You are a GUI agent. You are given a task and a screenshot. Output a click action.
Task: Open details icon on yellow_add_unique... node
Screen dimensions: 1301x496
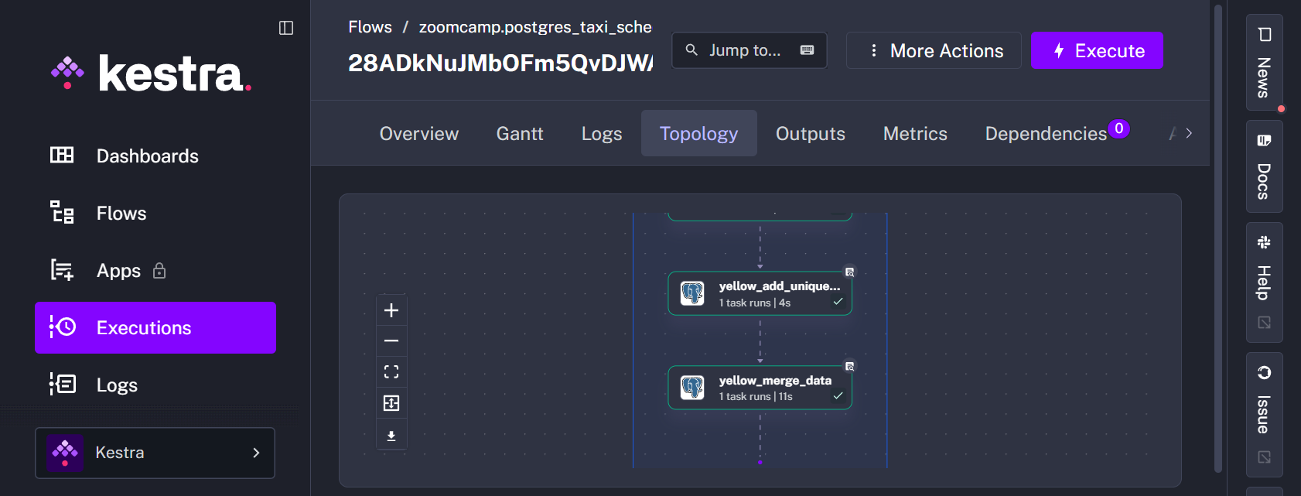coord(849,272)
